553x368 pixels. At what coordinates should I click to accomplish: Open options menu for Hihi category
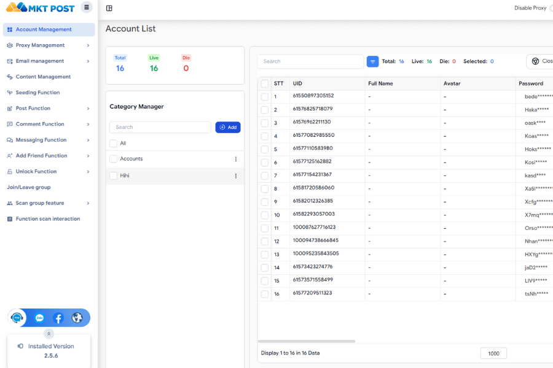coord(235,176)
